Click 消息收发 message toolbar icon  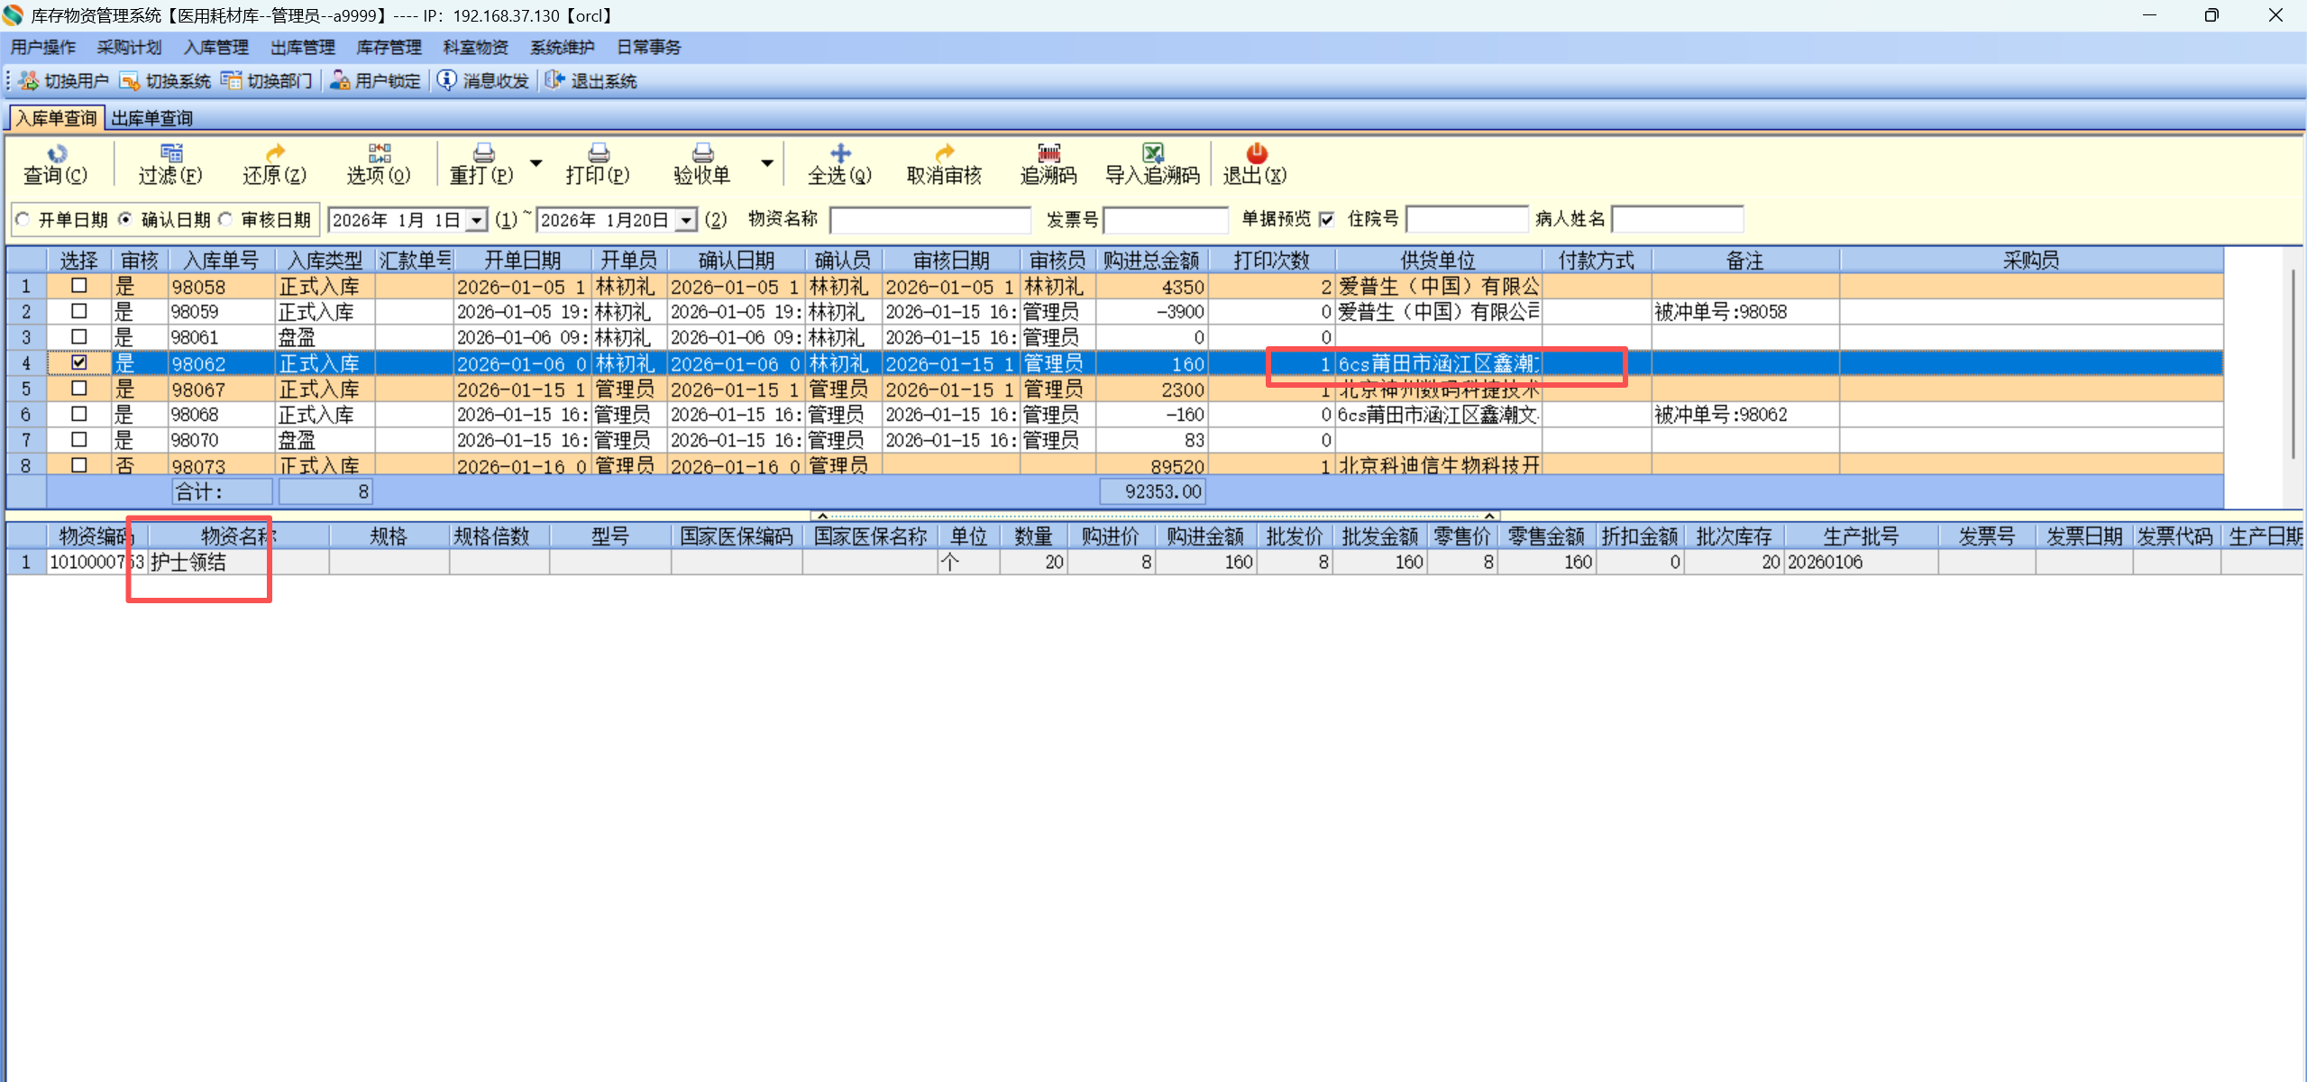pyautogui.click(x=447, y=81)
